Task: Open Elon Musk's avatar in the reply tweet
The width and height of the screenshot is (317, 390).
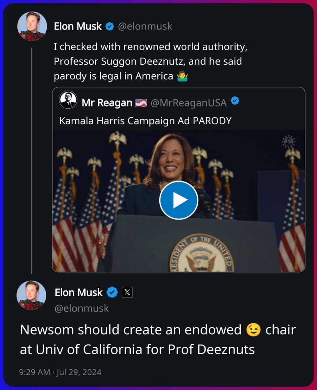Action: coord(31,295)
